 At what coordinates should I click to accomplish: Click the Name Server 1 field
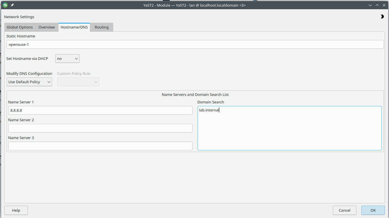point(100,110)
